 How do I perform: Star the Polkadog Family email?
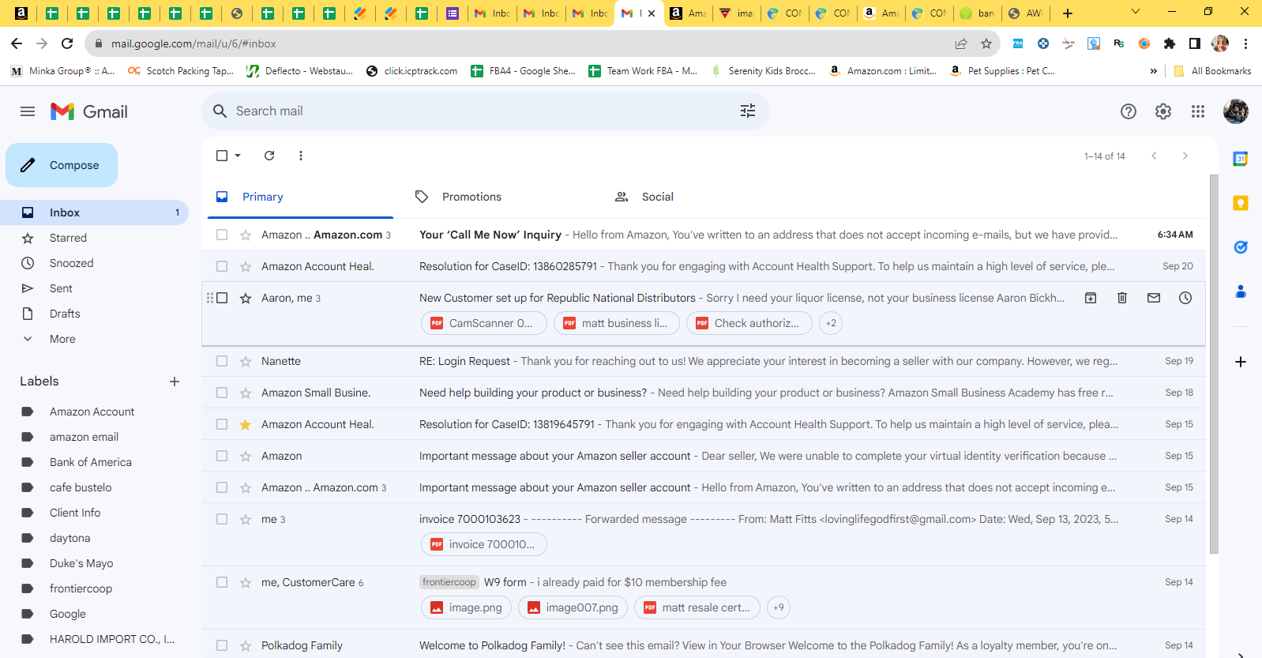[246, 645]
